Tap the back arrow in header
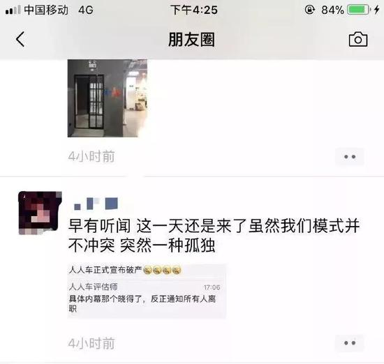384x364 pixels. (x=20, y=39)
